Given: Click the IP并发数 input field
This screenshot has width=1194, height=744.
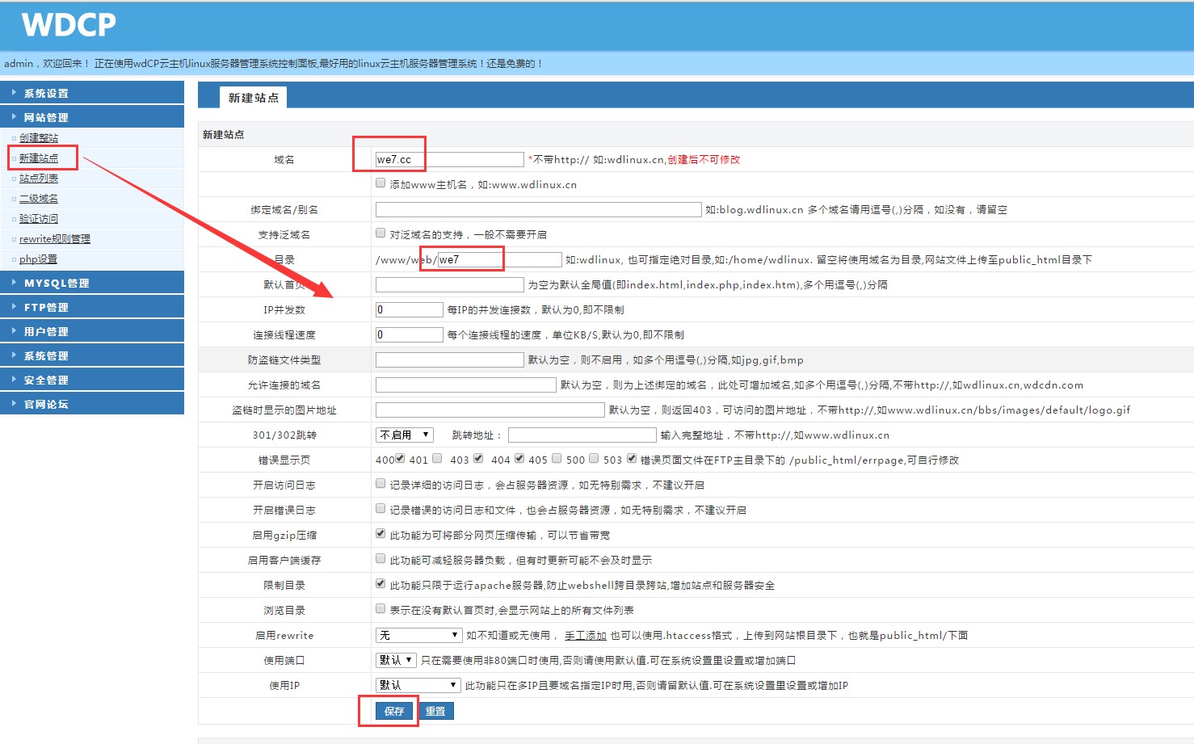Looking at the screenshot, I should [x=409, y=309].
